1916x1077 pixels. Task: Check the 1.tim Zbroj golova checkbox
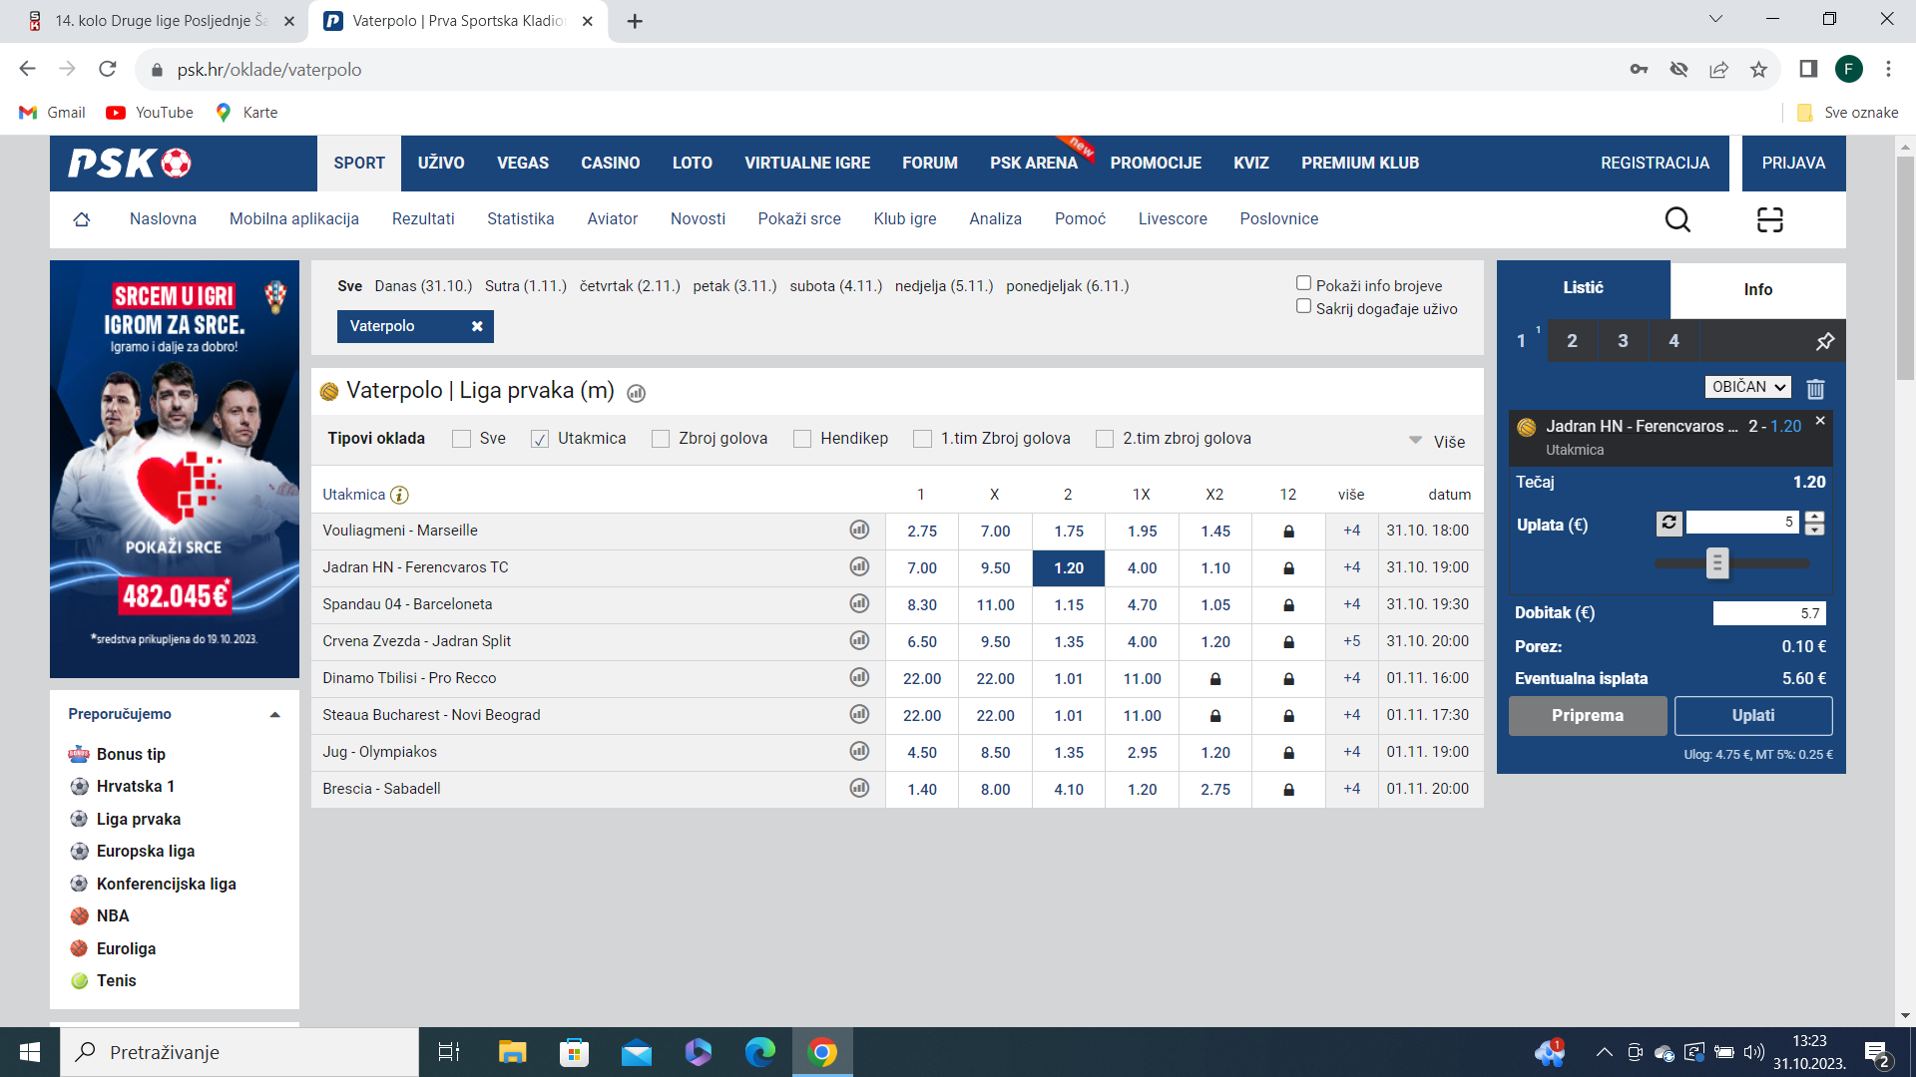point(922,439)
